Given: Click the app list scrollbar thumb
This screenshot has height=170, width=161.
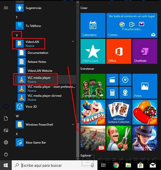Looking at the screenshot, I should point(78,140).
